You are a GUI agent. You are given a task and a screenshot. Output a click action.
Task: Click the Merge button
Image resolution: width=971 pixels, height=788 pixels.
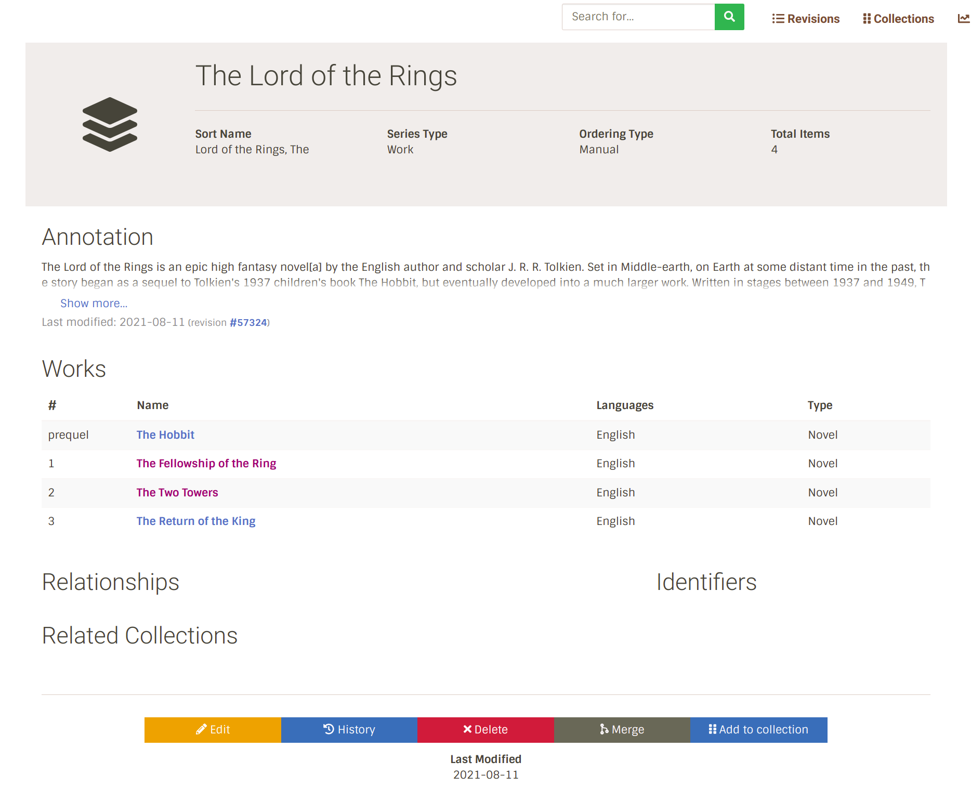click(x=622, y=730)
